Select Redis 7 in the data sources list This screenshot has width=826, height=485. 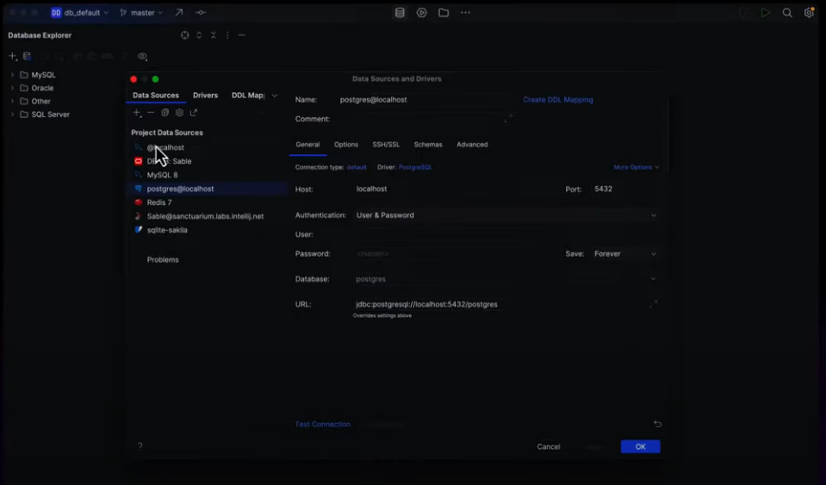pos(159,202)
